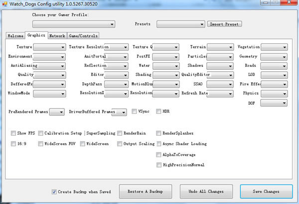Enable the Show FPS checkbox
Screen dimensions: 299x204
(x=13, y=134)
